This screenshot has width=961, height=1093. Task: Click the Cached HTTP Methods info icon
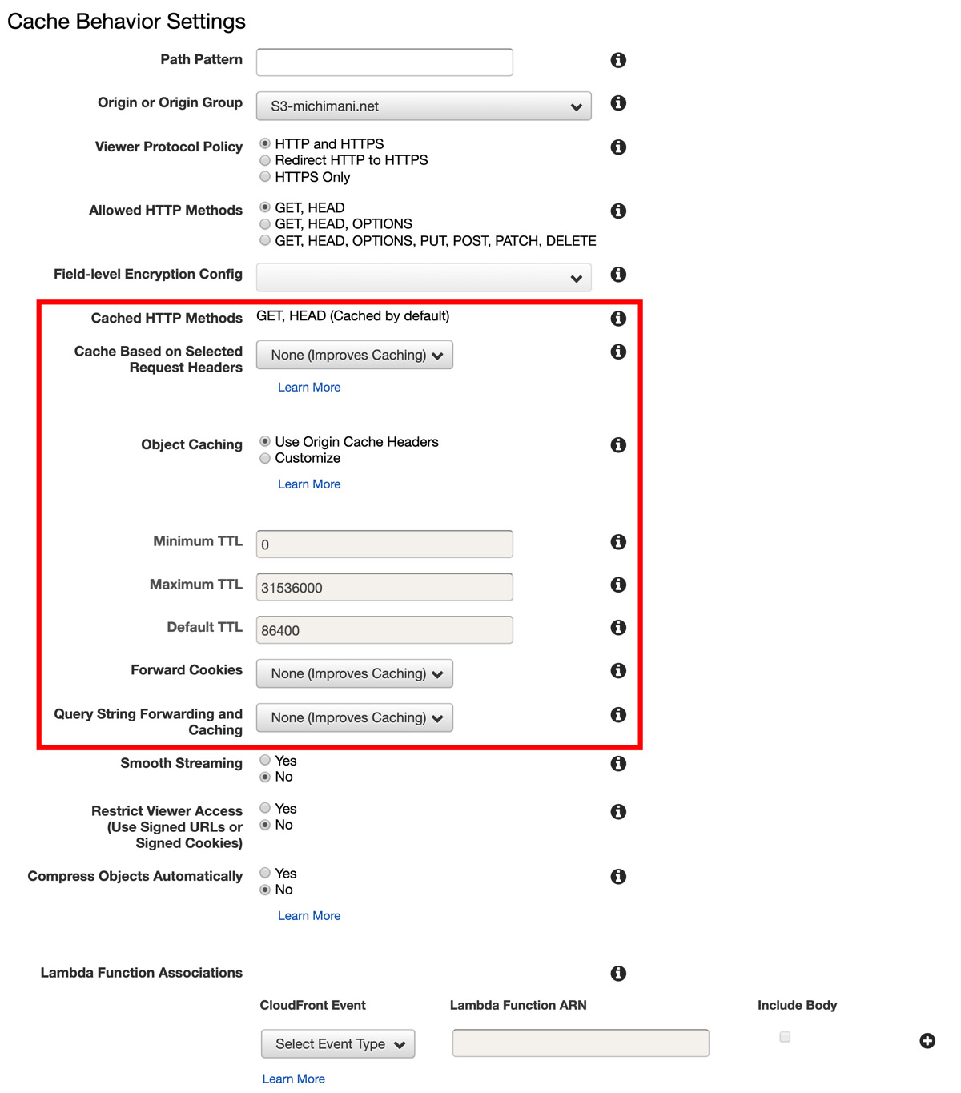pos(617,319)
